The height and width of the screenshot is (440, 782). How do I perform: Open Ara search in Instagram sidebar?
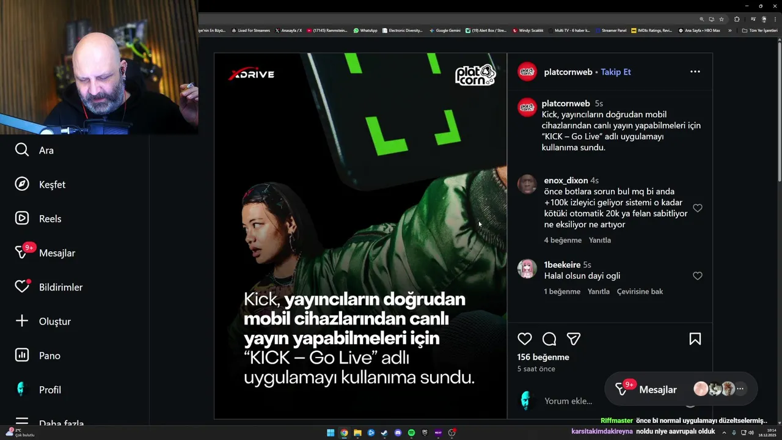(x=35, y=150)
